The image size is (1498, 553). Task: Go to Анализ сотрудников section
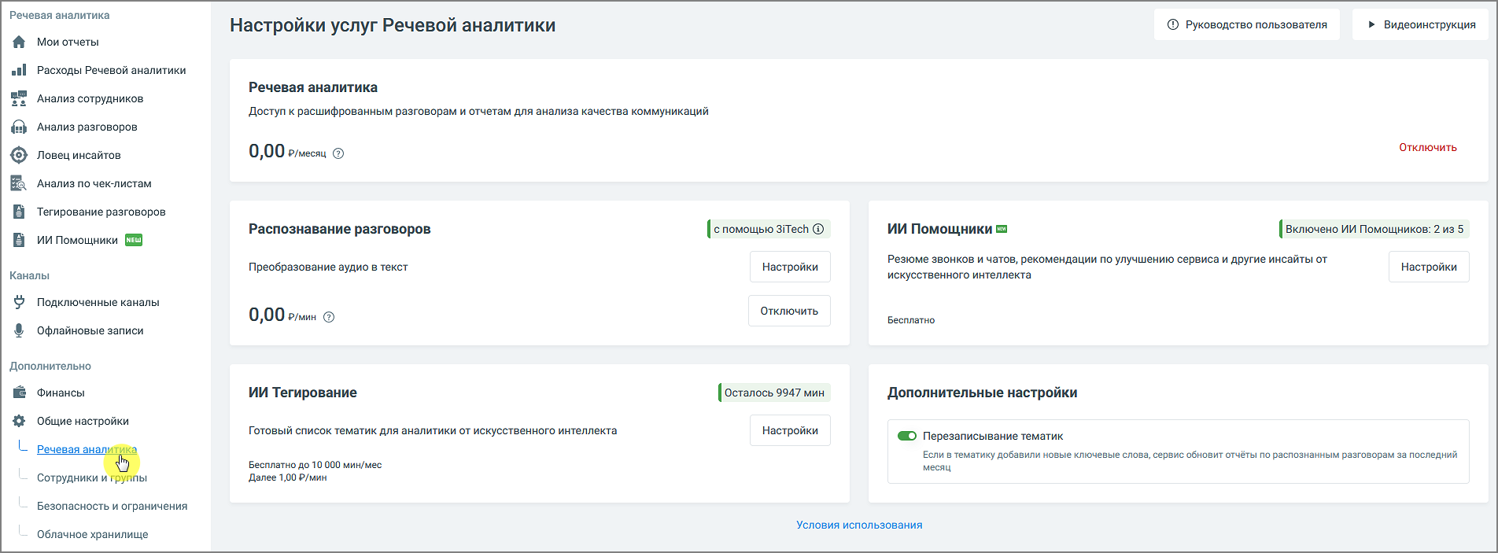tap(90, 98)
